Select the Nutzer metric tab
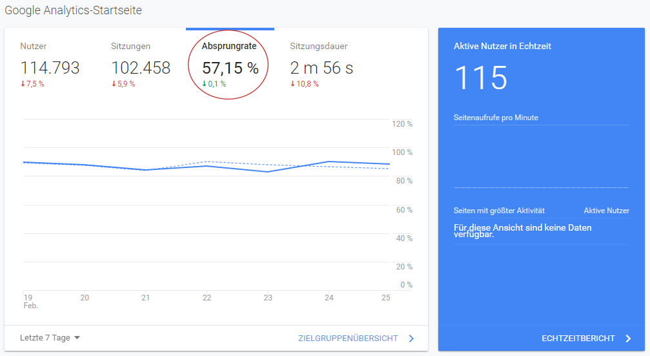Screen dimensions: 650x356 (x=50, y=65)
